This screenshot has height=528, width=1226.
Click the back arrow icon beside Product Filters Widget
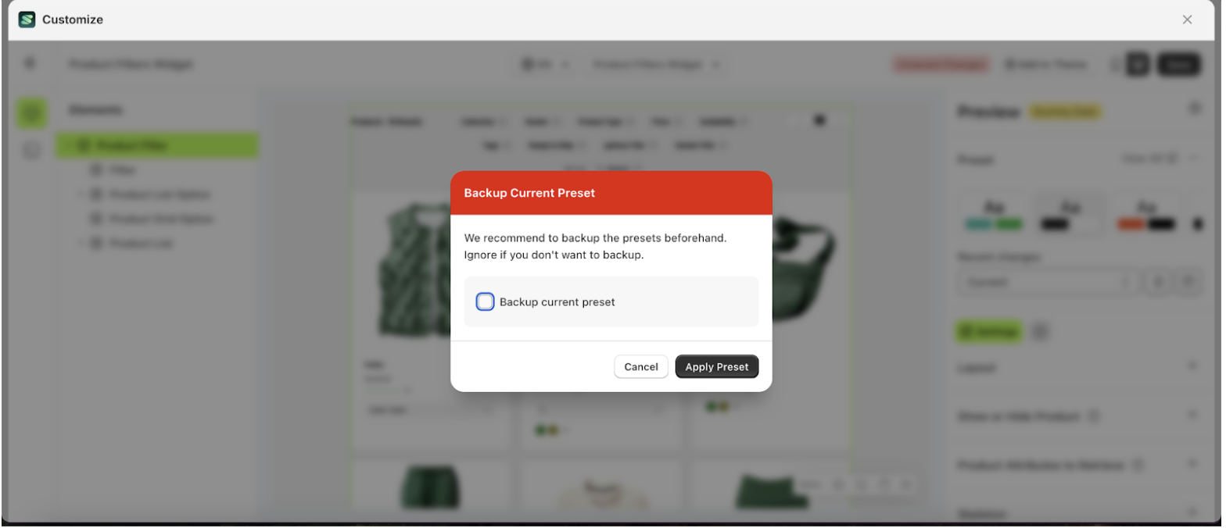coord(30,64)
